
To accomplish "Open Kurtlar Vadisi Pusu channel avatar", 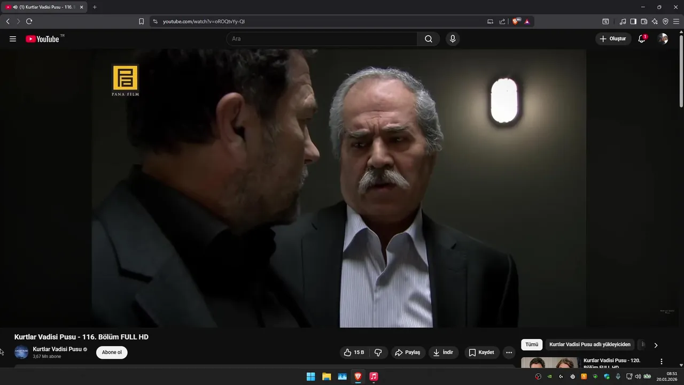I will pos(21,352).
